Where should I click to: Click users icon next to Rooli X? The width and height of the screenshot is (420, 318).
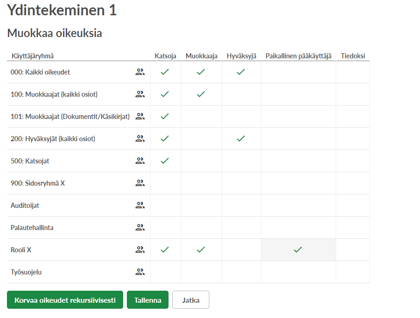(140, 249)
